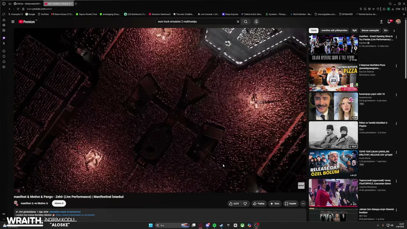This screenshot has width=407, height=229.
Task: Open options for Caucasian dance video
Action: pyautogui.click(x=396, y=181)
